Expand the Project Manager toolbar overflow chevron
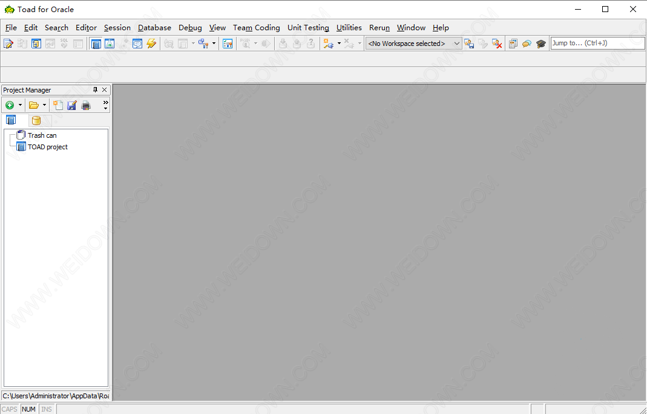Image resolution: width=647 pixels, height=414 pixels. [106, 105]
